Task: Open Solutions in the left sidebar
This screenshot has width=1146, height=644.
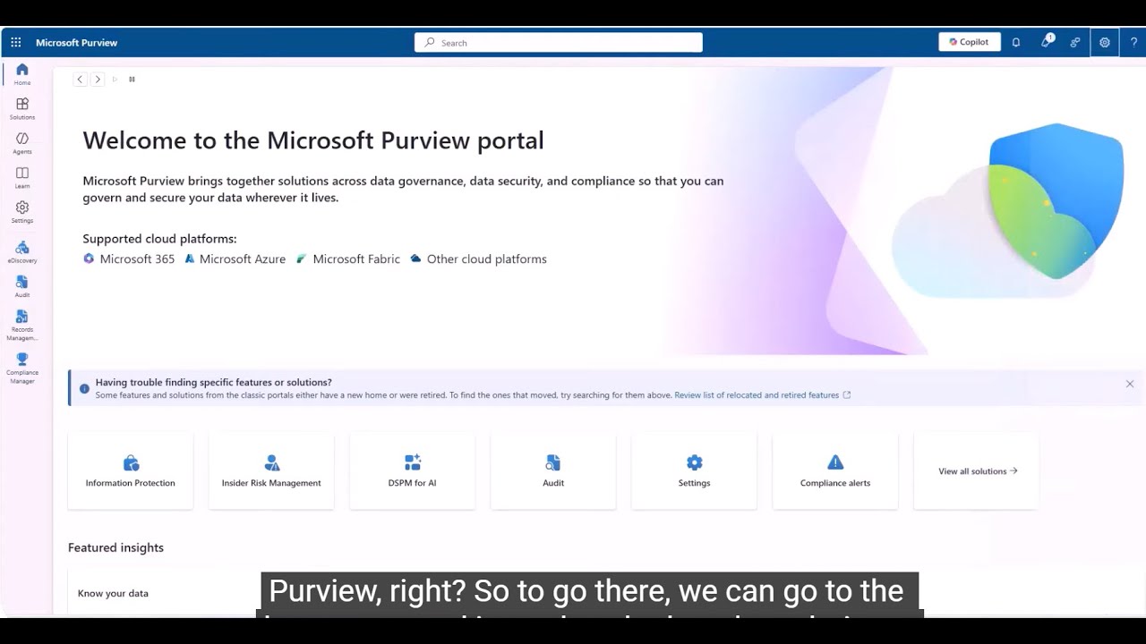Action: [x=22, y=109]
